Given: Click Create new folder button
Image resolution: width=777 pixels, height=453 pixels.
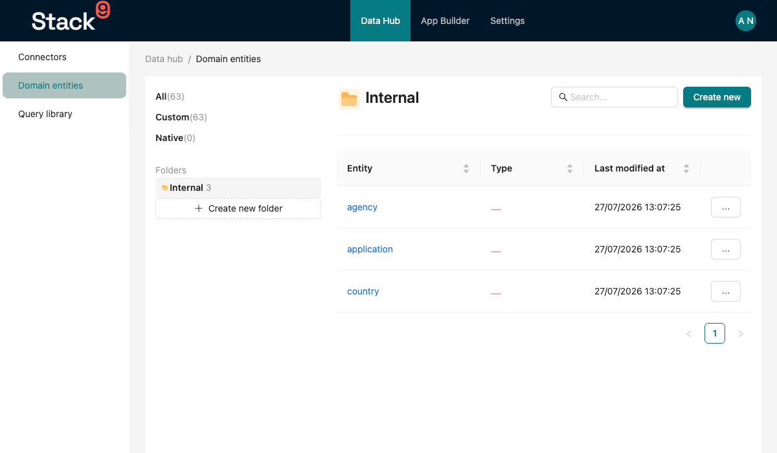Looking at the screenshot, I should 238,208.
